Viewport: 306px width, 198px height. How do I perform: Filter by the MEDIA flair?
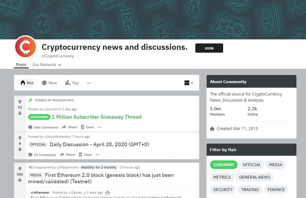(276, 165)
